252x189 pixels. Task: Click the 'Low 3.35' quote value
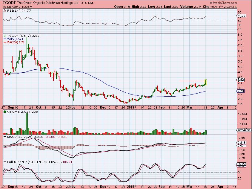(x=155, y=7)
